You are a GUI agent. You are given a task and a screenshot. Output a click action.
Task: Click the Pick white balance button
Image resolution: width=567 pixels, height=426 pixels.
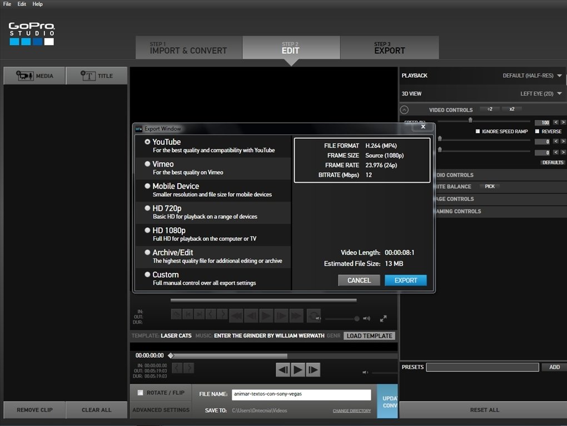[x=490, y=187]
